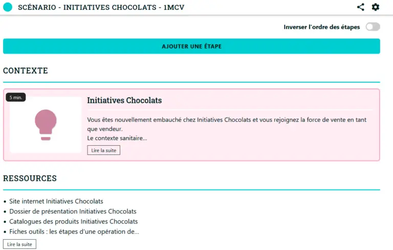The height and width of the screenshot is (250, 393).
Task: Open Site internet Initiatives Chocolats resource
Action: [x=56, y=201]
